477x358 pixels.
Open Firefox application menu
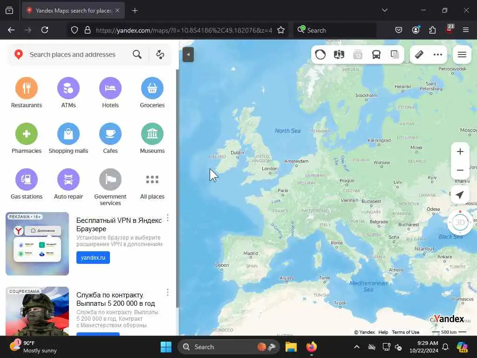466,30
